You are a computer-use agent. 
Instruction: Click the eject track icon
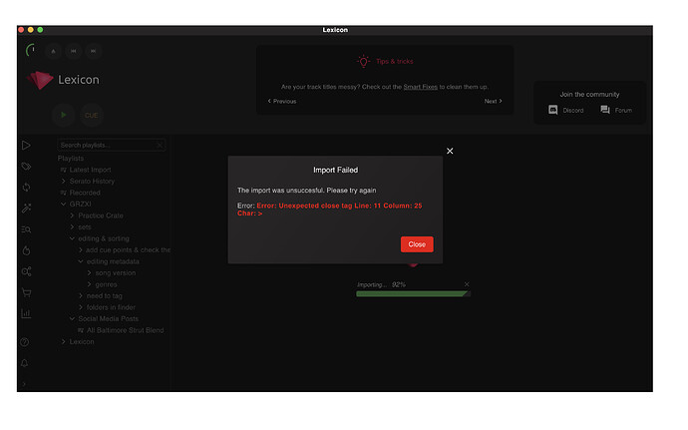[x=53, y=50]
